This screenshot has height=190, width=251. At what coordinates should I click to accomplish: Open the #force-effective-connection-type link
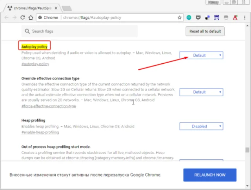pyautogui.click(x=49, y=106)
